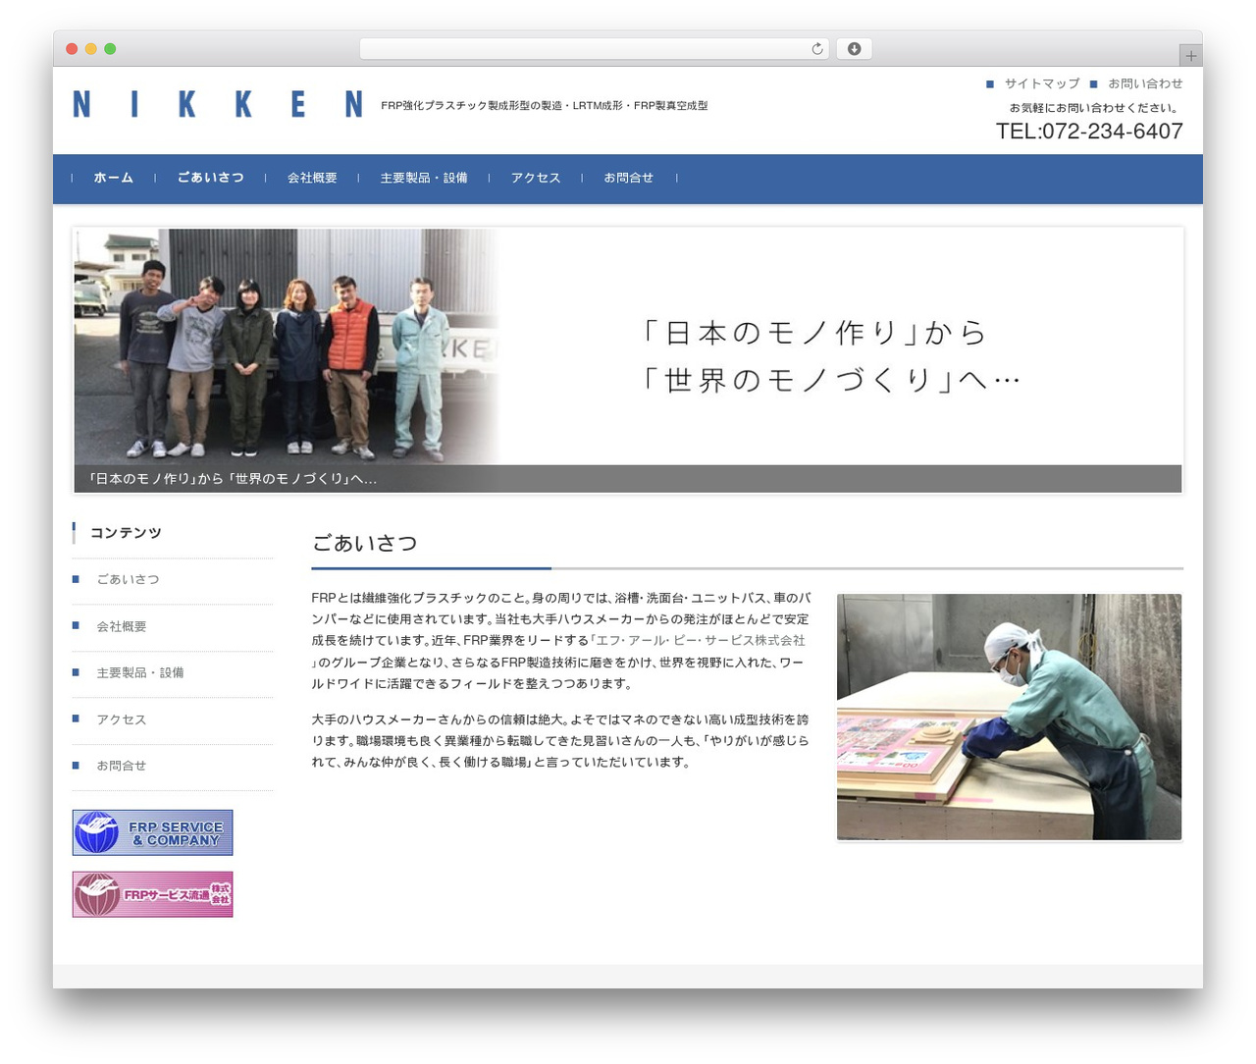Follow エフ・アール・ピー・サービス株式会社 link in text
The height and width of the screenshot is (1064, 1256).
(x=698, y=640)
